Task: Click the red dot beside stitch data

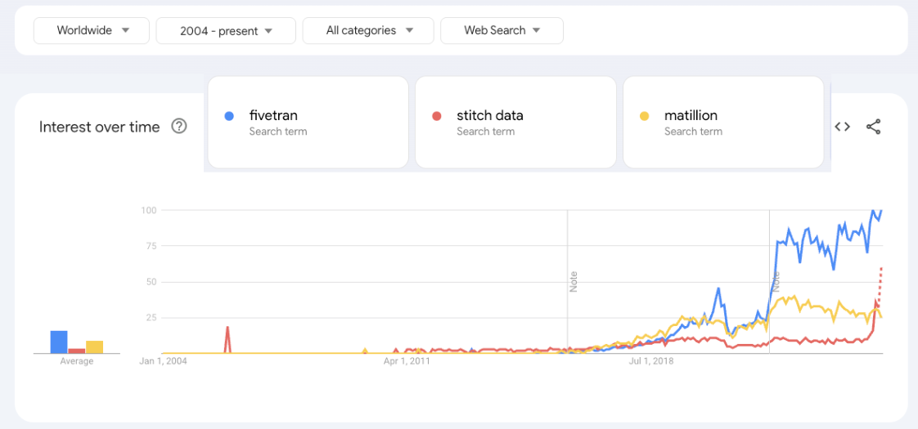Action: 436,116
